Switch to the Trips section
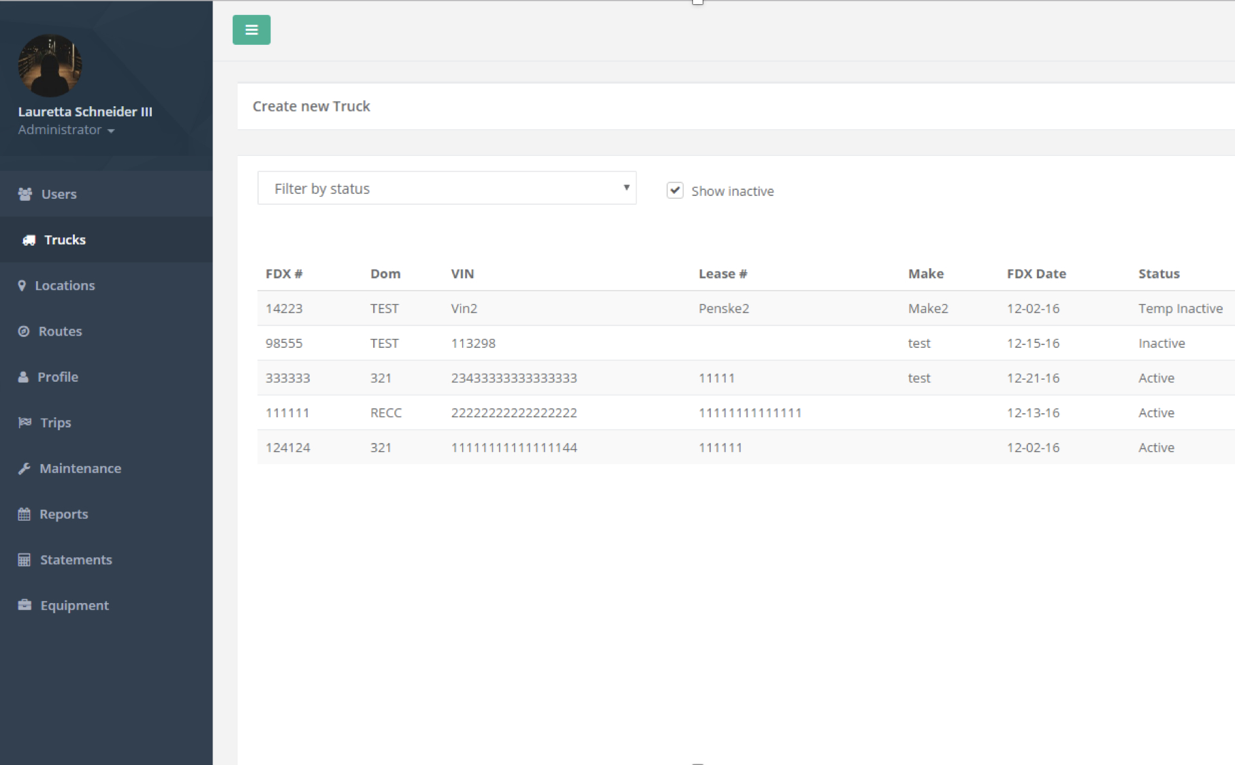This screenshot has width=1235, height=765. coord(54,422)
